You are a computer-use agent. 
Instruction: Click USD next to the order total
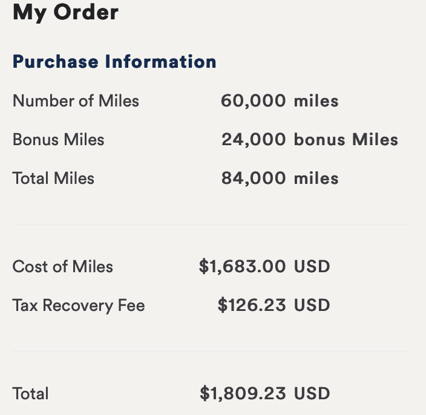pyautogui.click(x=312, y=394)
